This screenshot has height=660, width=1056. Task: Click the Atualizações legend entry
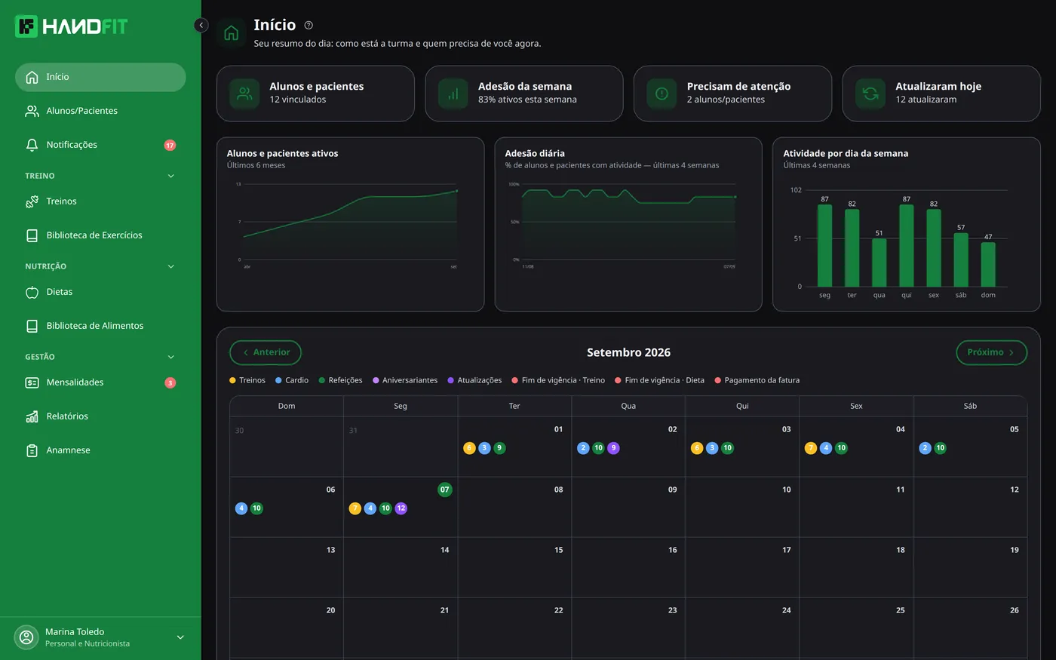click(x=474, y=380)
